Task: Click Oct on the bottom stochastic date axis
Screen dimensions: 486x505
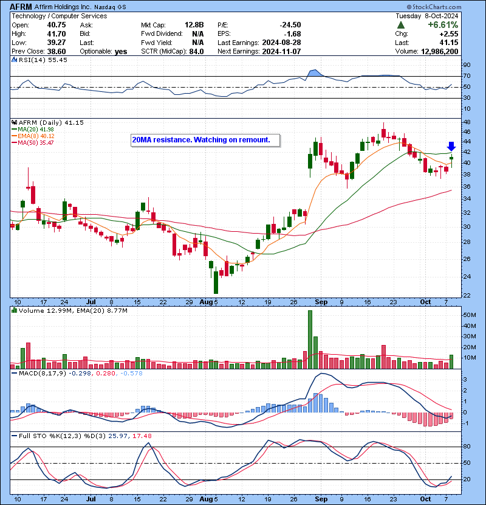Action: click(x=425, y=499)
